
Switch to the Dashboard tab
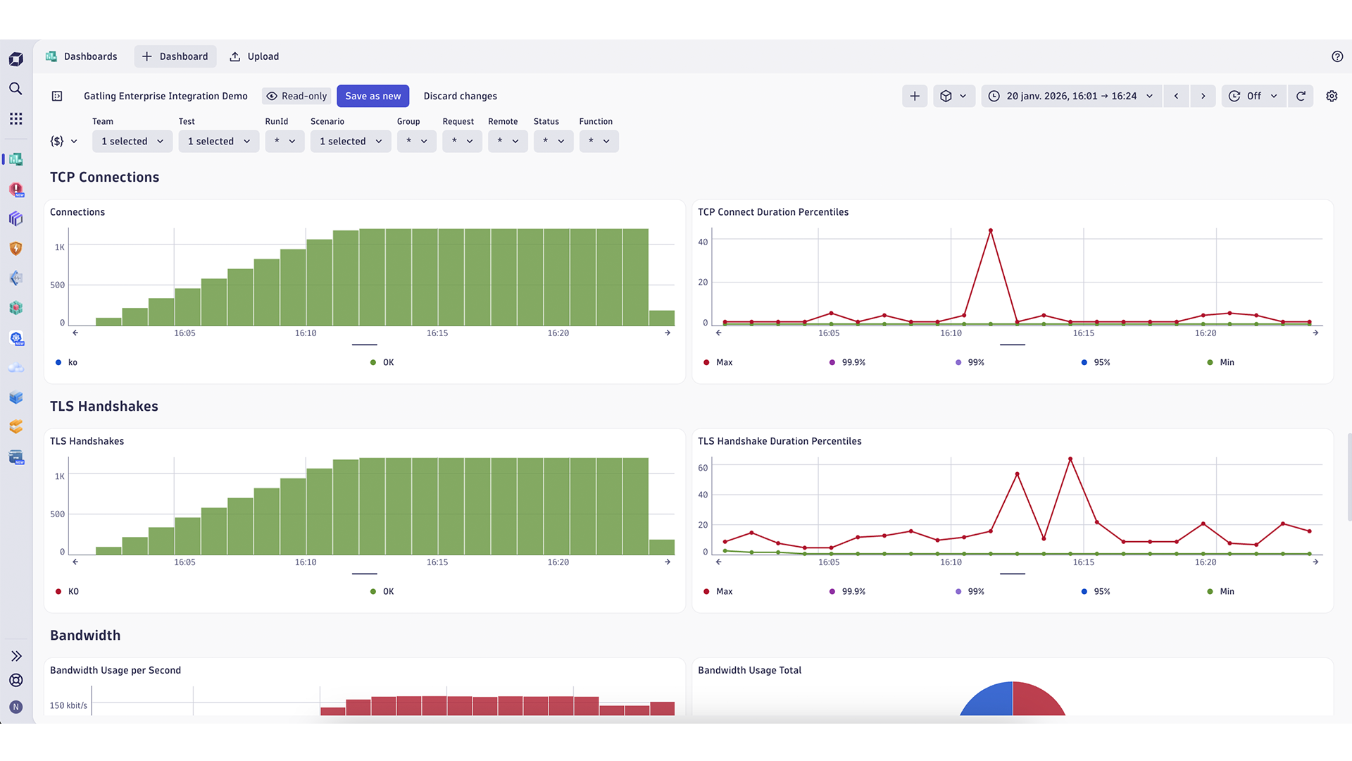175,56
